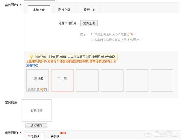
Task: Select the 主图视频 upload slot
Action: coord(38,80)
